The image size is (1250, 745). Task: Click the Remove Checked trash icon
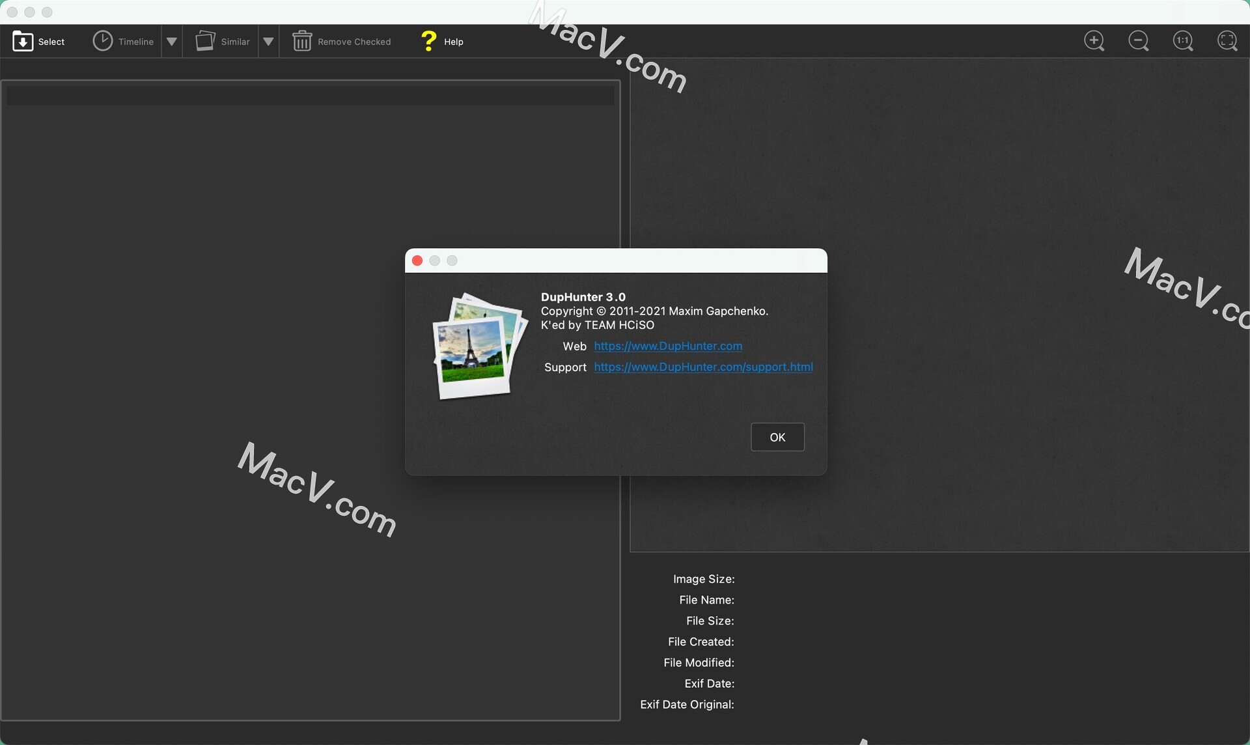(302, 41)
